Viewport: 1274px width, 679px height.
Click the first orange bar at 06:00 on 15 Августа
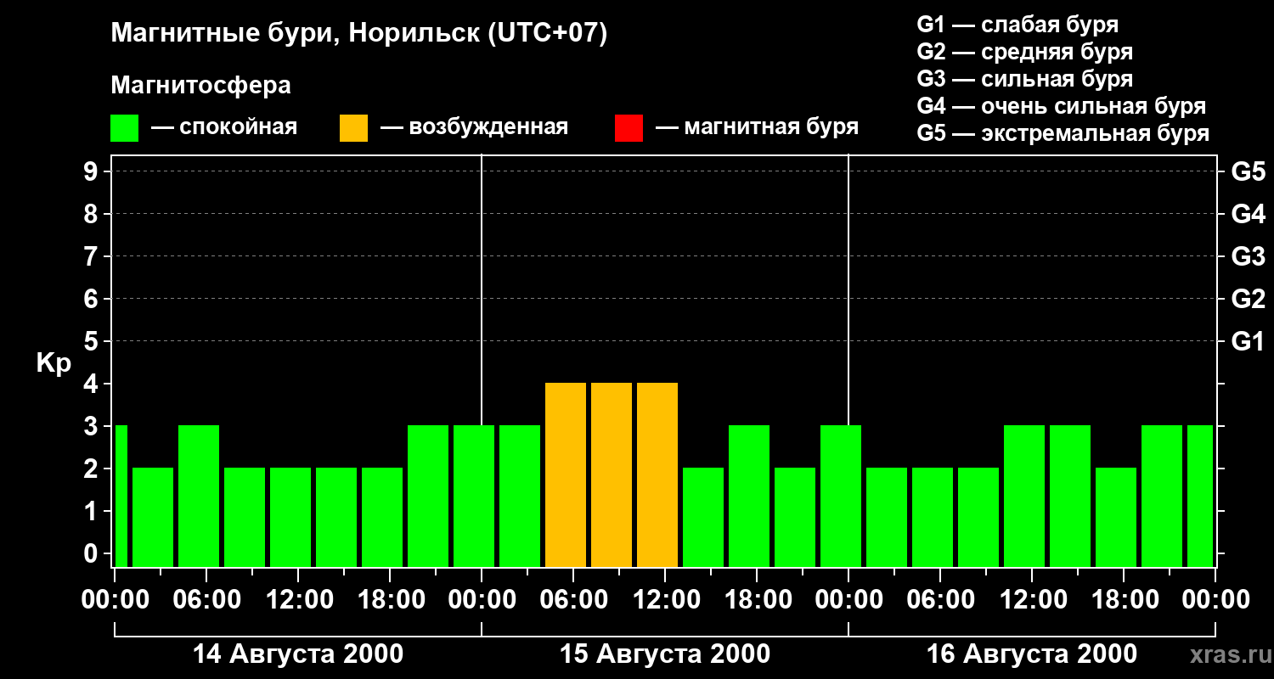(x=566, y=474)
